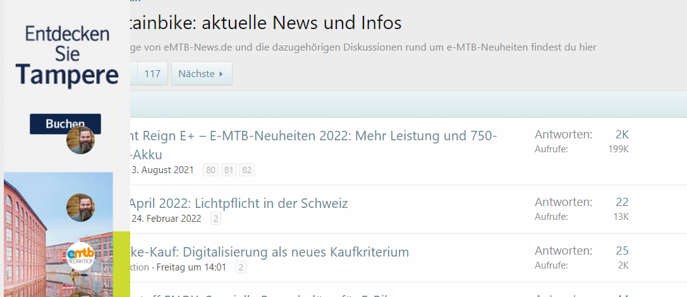Screen dimensions: 687x297
Task: Click the Freitag um 14:01 timestamp
Action: (190, 267)
